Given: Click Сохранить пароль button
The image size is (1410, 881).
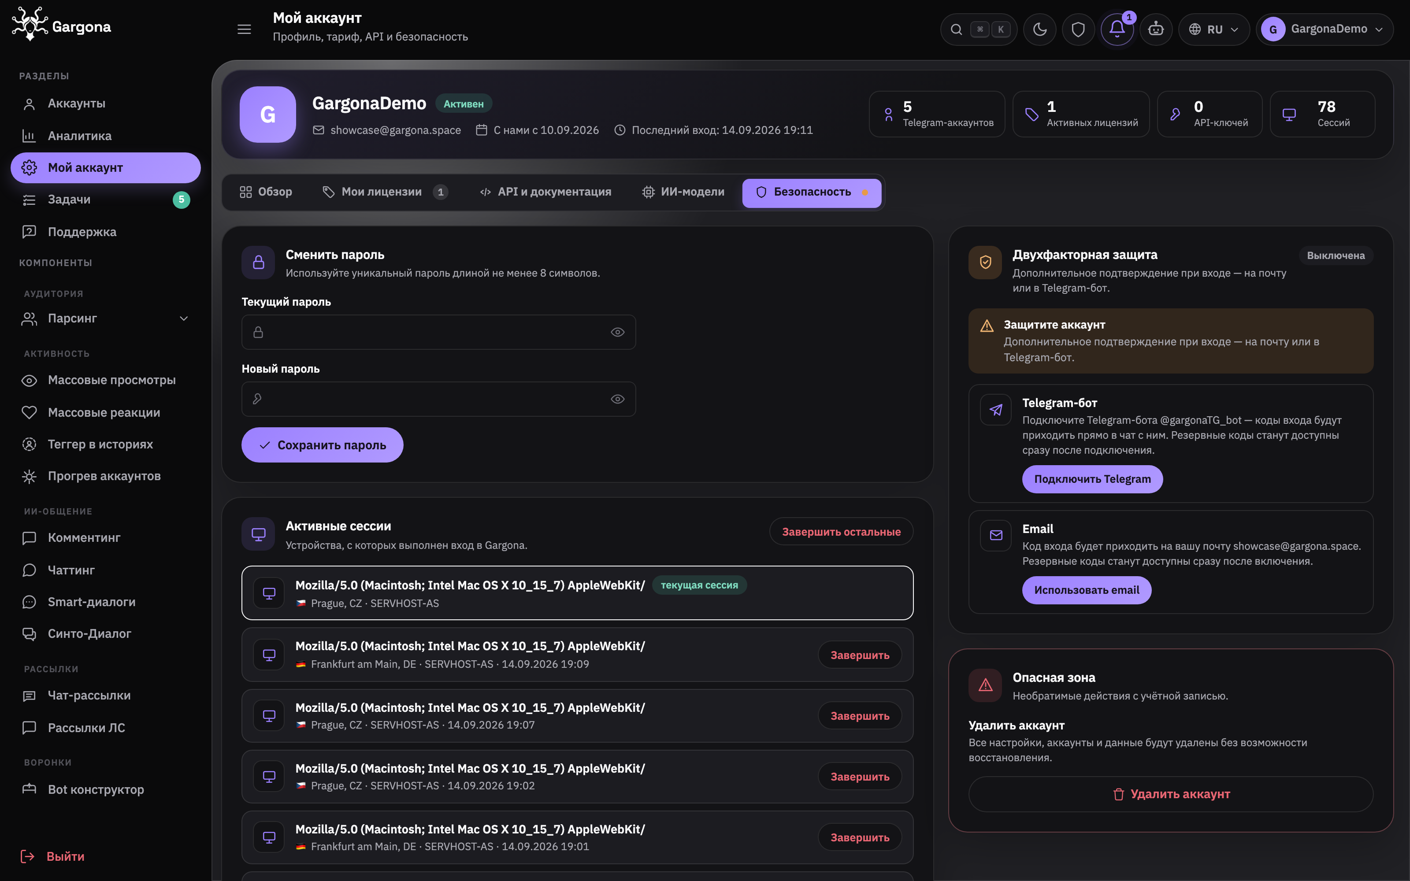Looking at the screenshot, I should pyautogui.click(x=322, y=445).
